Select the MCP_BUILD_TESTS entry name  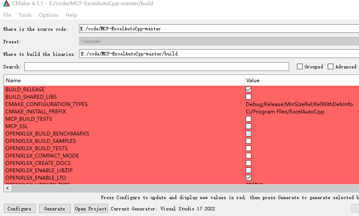pos(29,119)
